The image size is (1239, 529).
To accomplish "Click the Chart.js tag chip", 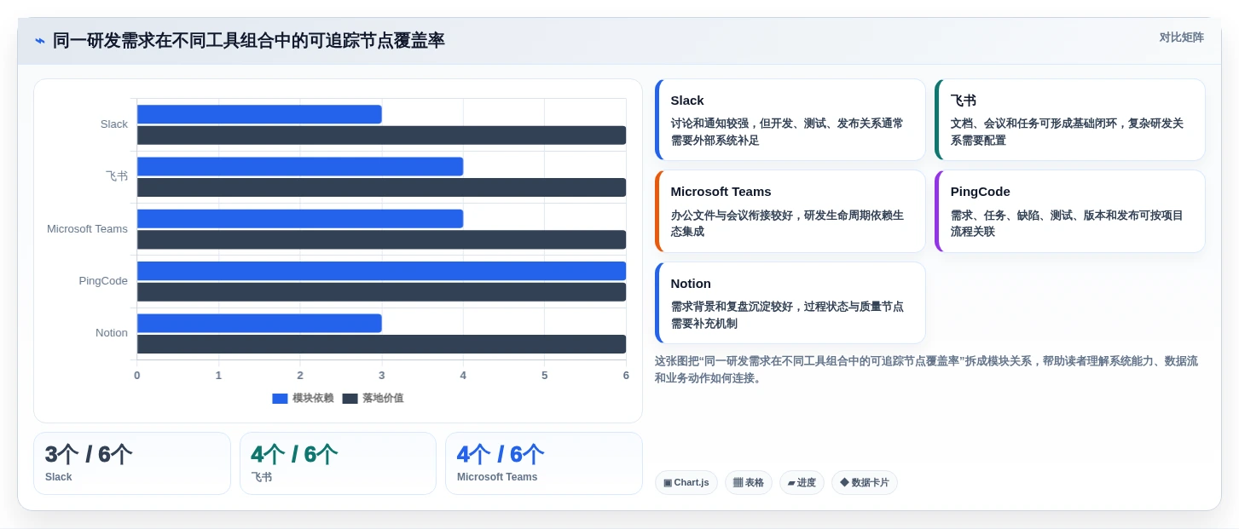I will (686, 483).
